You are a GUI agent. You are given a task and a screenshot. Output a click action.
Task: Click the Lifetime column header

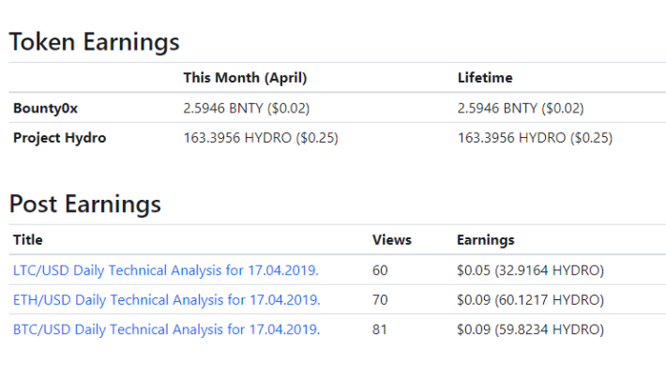[485, 78]
